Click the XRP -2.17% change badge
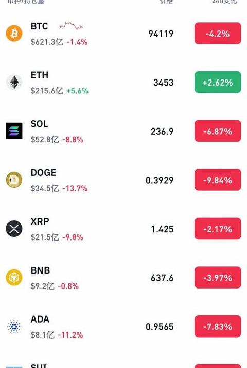This screenshot has height=368, width=247. coord(218,229)
